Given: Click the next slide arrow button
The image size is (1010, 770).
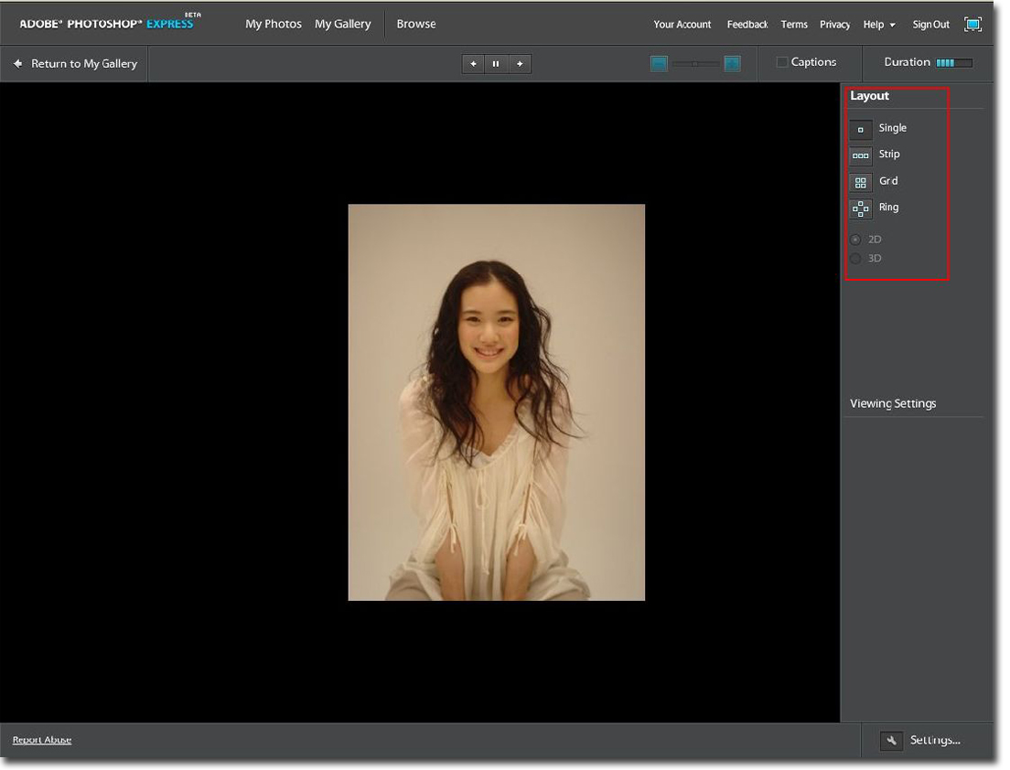Looking at the screenshot, I should tap(519, 64).
